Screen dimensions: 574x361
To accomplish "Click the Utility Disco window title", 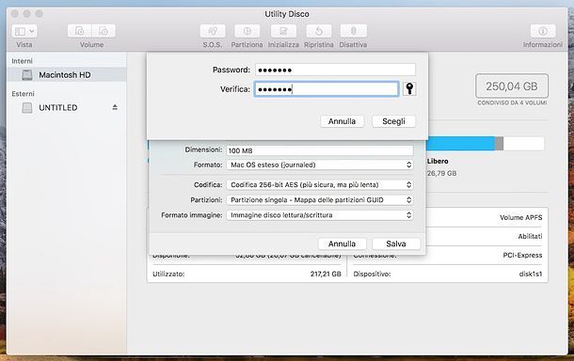I will 287,14.
